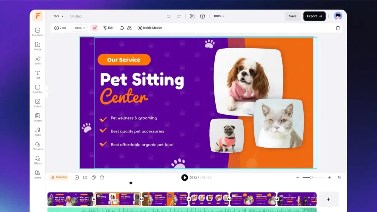Switch to the Text tab in sidebar

(38, 74)
